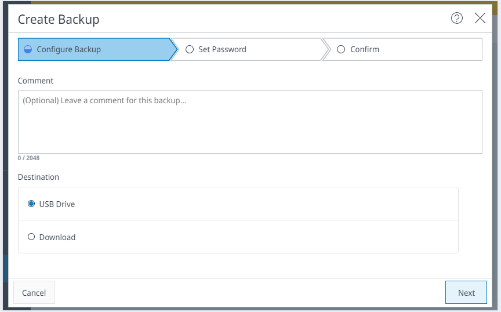Click the Destination section label
This screenshot has height=312, width=501.
coord(38,177)
